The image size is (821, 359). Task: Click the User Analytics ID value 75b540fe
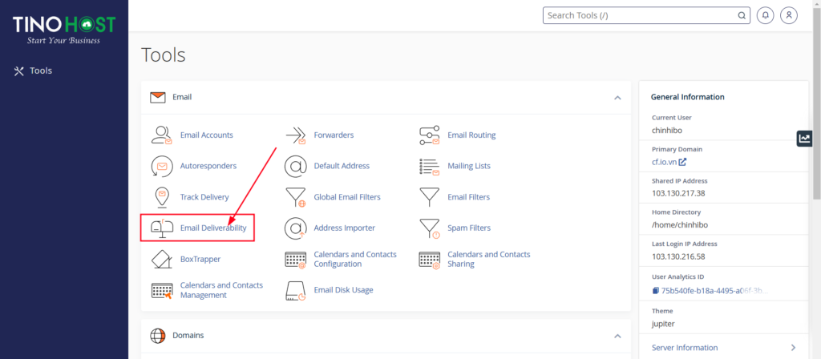tap(714, 291)
